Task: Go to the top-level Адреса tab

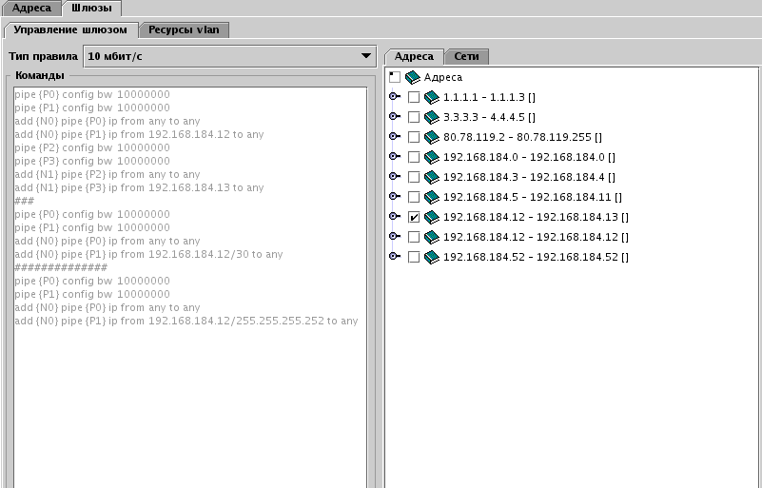Action: 31,8
